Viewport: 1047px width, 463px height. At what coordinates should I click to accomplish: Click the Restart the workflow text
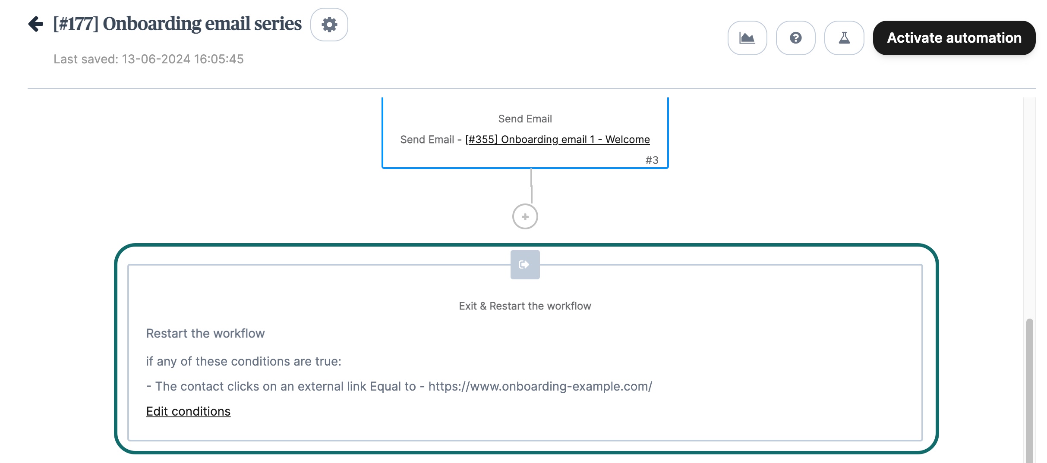205,334
